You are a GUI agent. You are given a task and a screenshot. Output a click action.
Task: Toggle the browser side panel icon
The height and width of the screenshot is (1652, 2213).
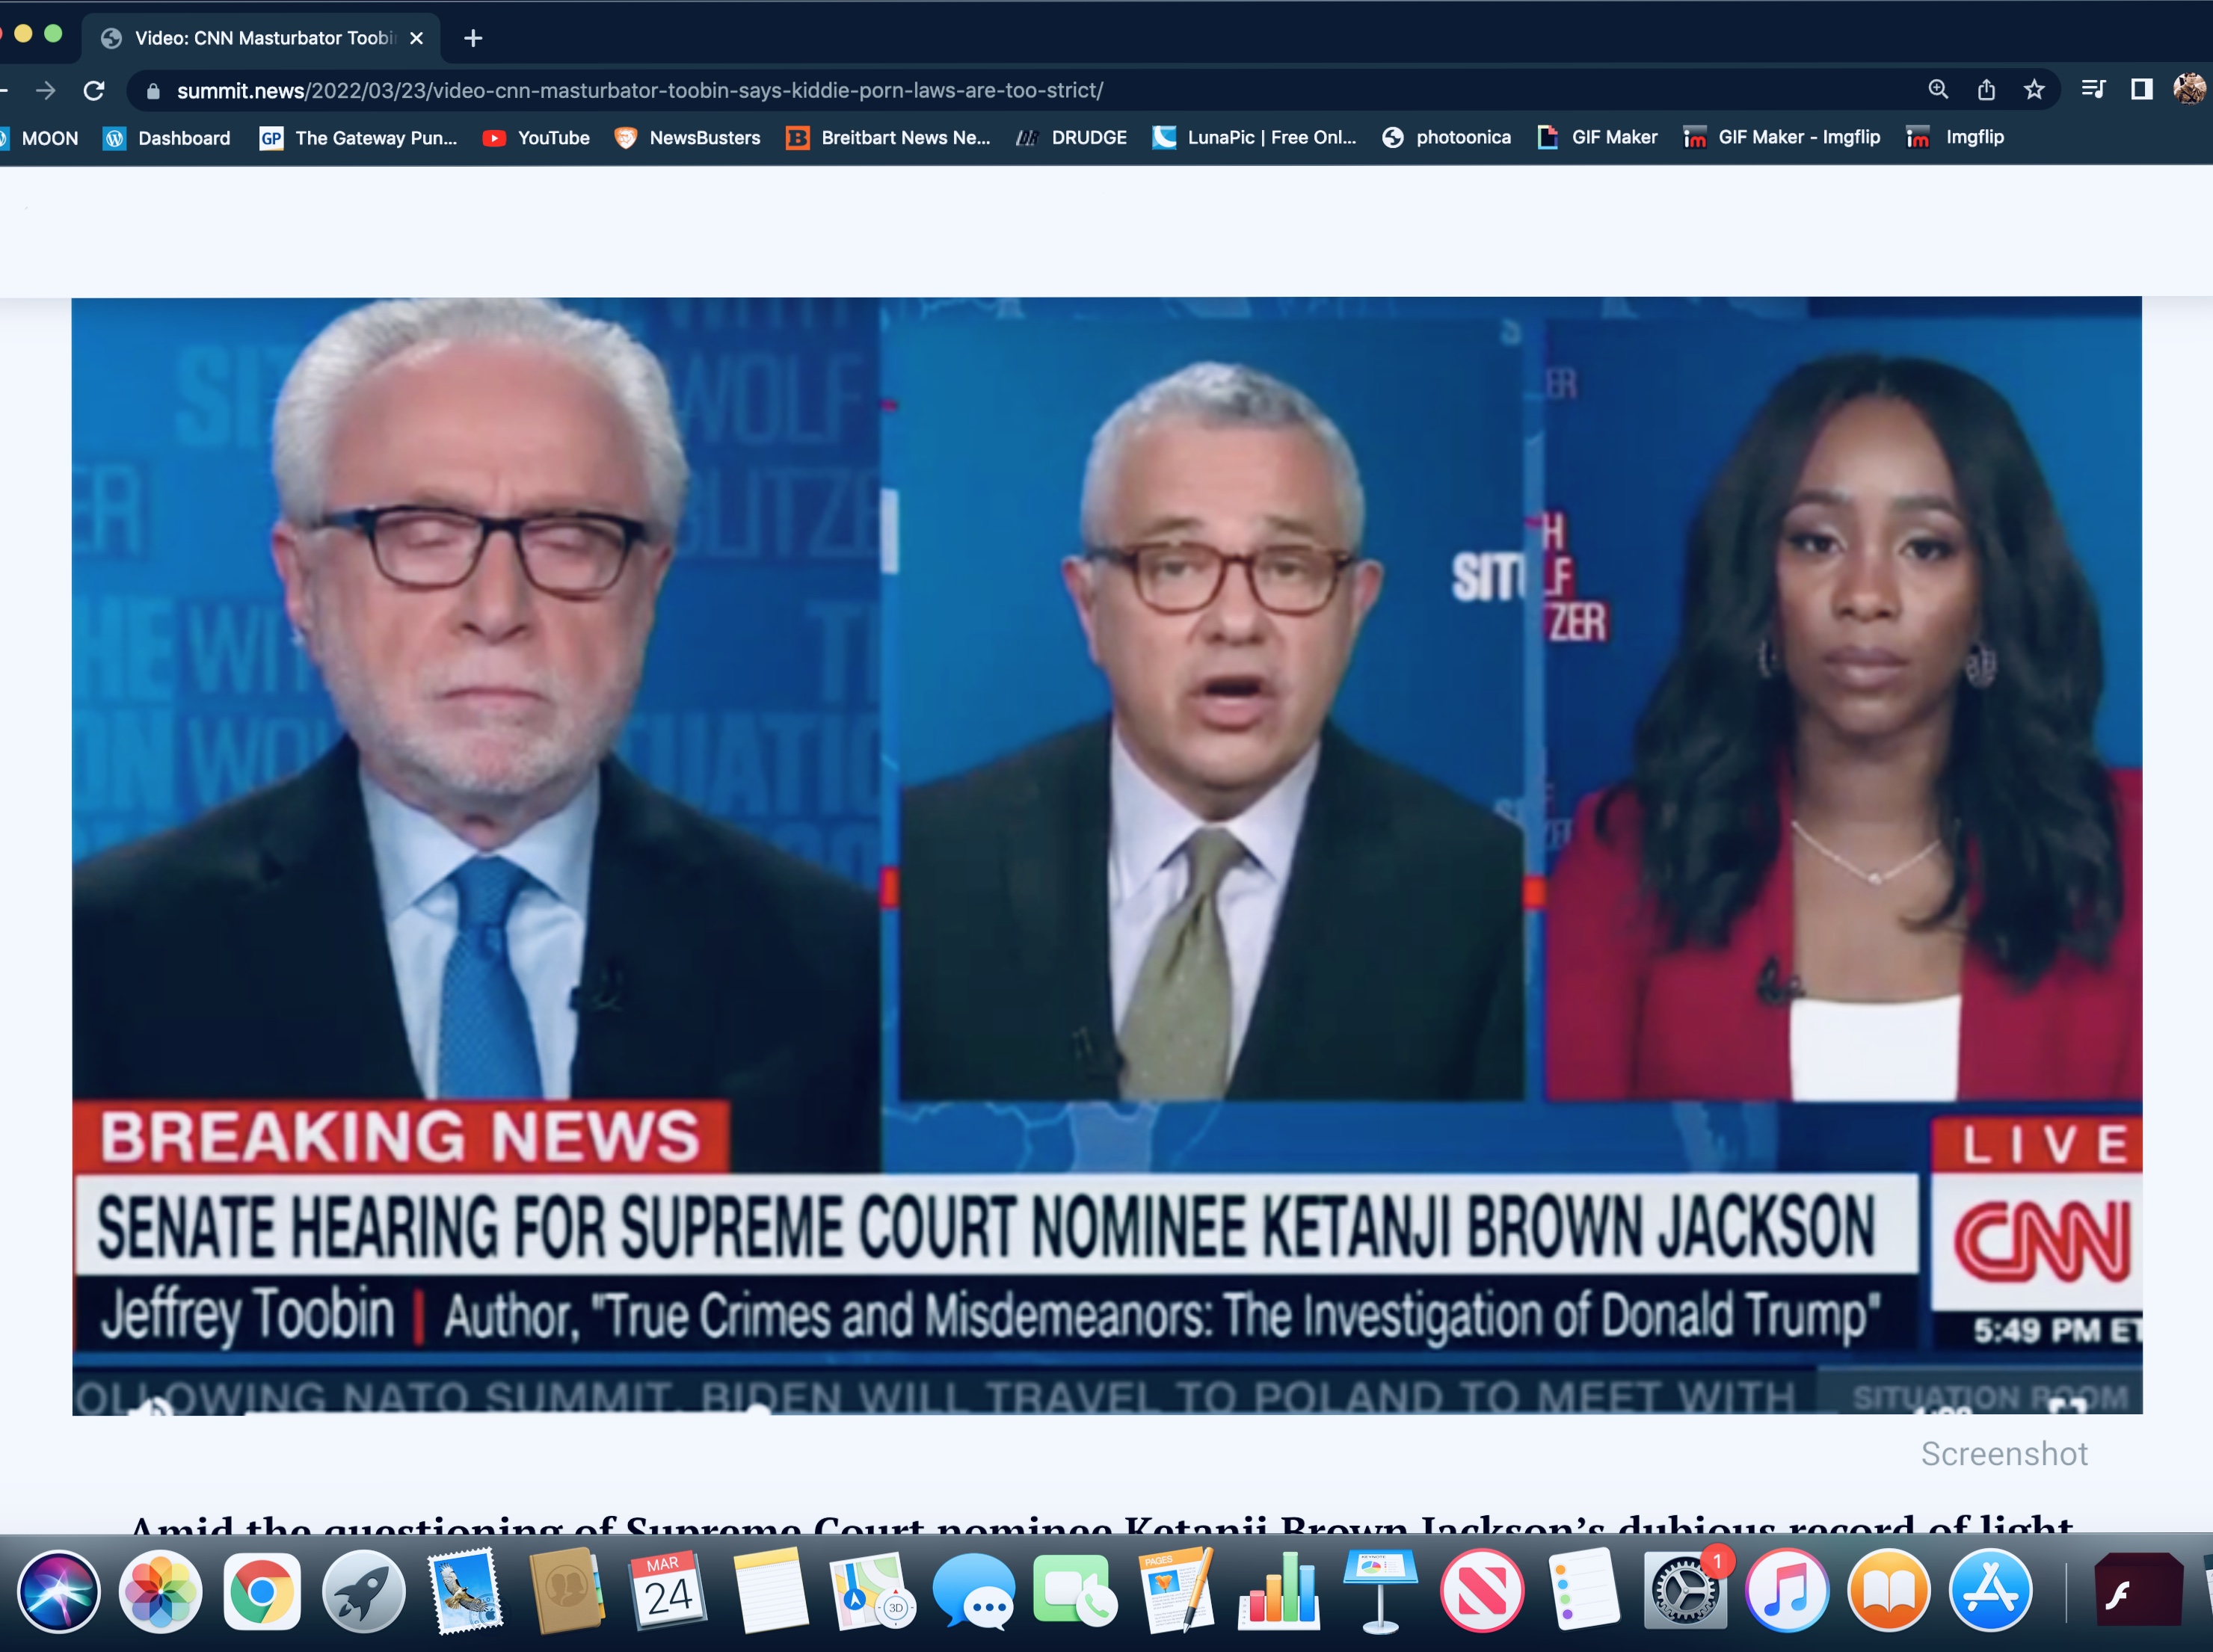pos(2142,90)
